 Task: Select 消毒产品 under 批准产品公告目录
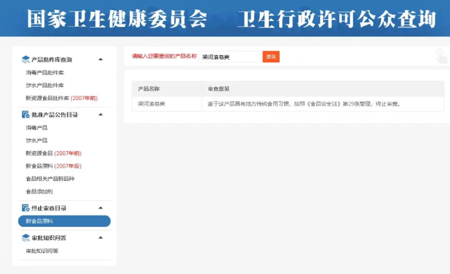point(37,128)
